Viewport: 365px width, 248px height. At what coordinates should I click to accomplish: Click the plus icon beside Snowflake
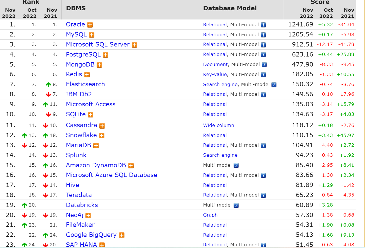point(102,136)
